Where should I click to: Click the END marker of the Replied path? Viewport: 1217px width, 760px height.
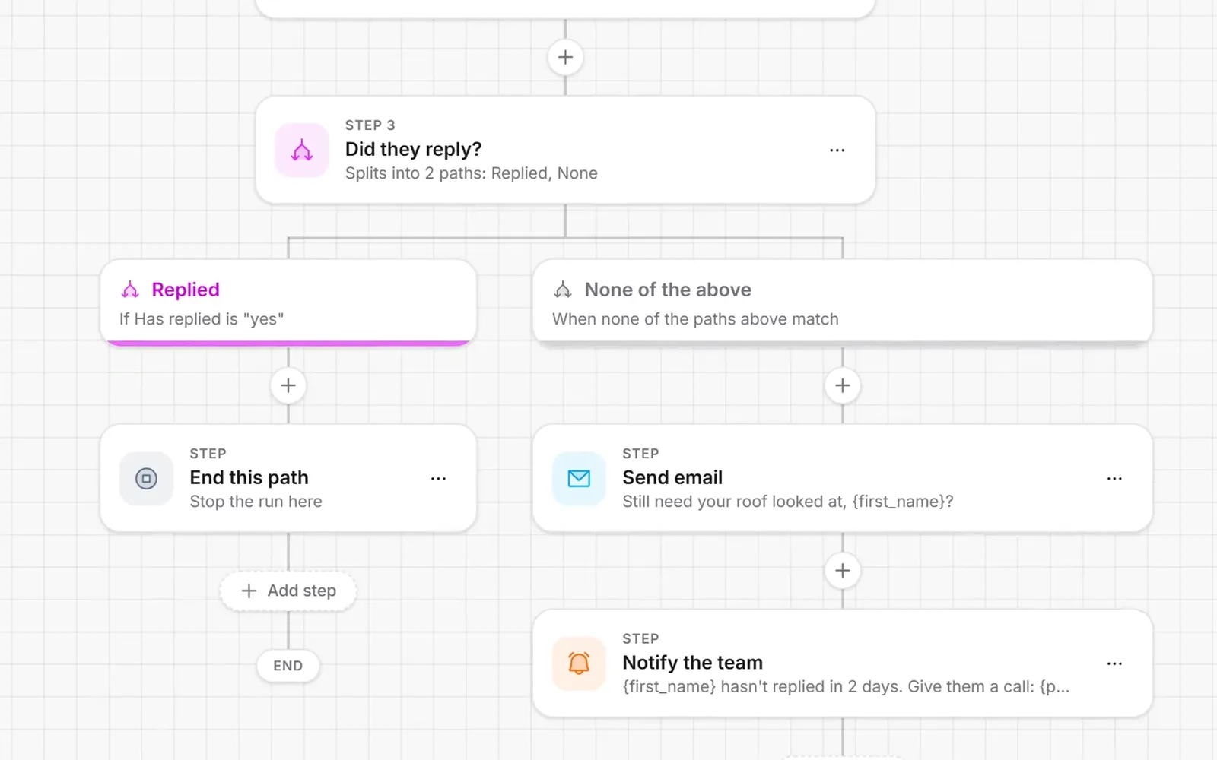tap(288, 666)
